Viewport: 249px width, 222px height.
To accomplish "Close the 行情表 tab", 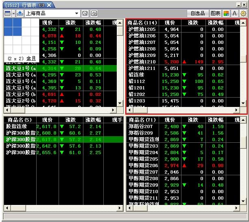I will pos(49,5).
